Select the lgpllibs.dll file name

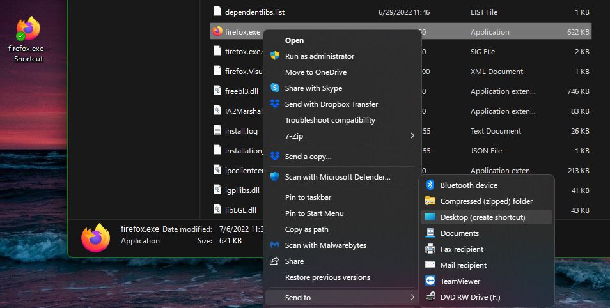(x=242, y=190)
